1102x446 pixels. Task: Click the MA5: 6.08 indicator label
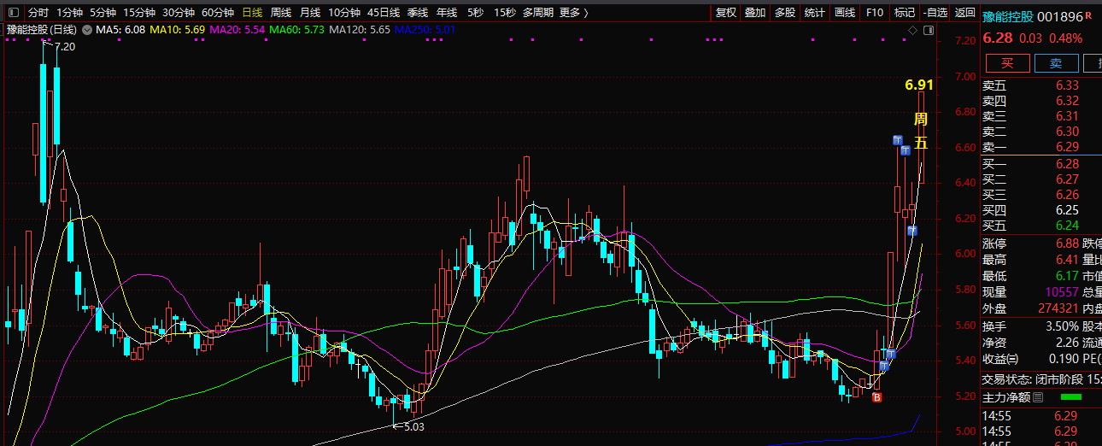(x=120, y=30)
